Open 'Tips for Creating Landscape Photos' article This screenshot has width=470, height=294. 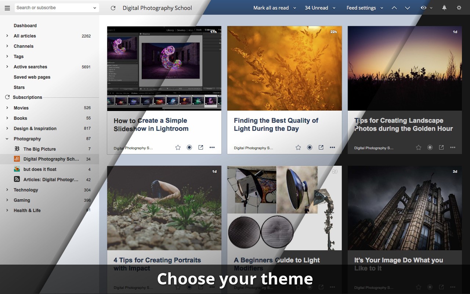click(404, 125)
